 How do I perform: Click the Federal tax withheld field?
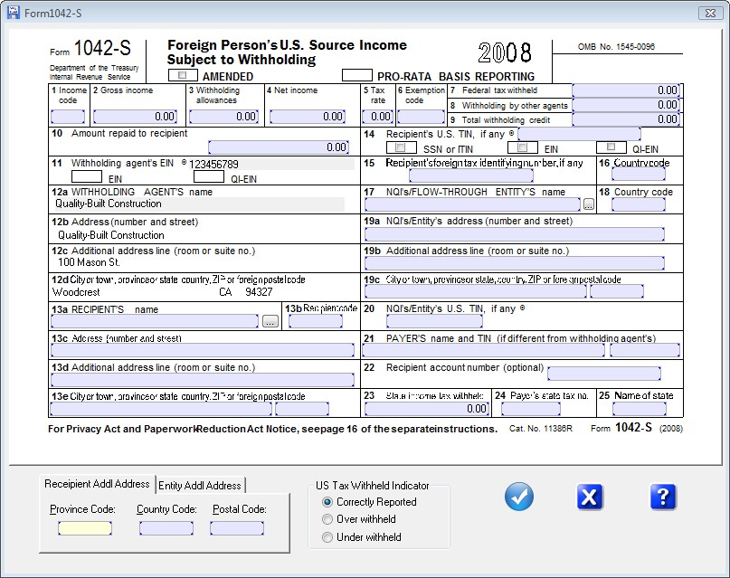click(626, 90)
